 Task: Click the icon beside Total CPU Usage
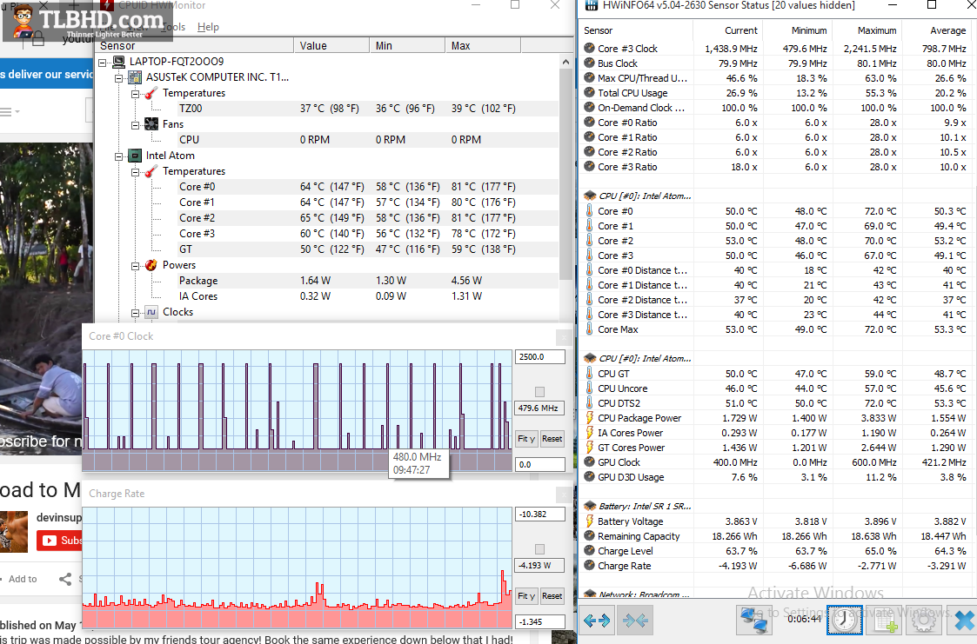pos(590,93)
